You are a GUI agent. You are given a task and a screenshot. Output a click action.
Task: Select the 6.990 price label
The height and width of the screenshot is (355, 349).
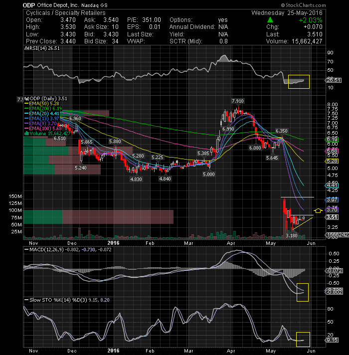point(228,129)
